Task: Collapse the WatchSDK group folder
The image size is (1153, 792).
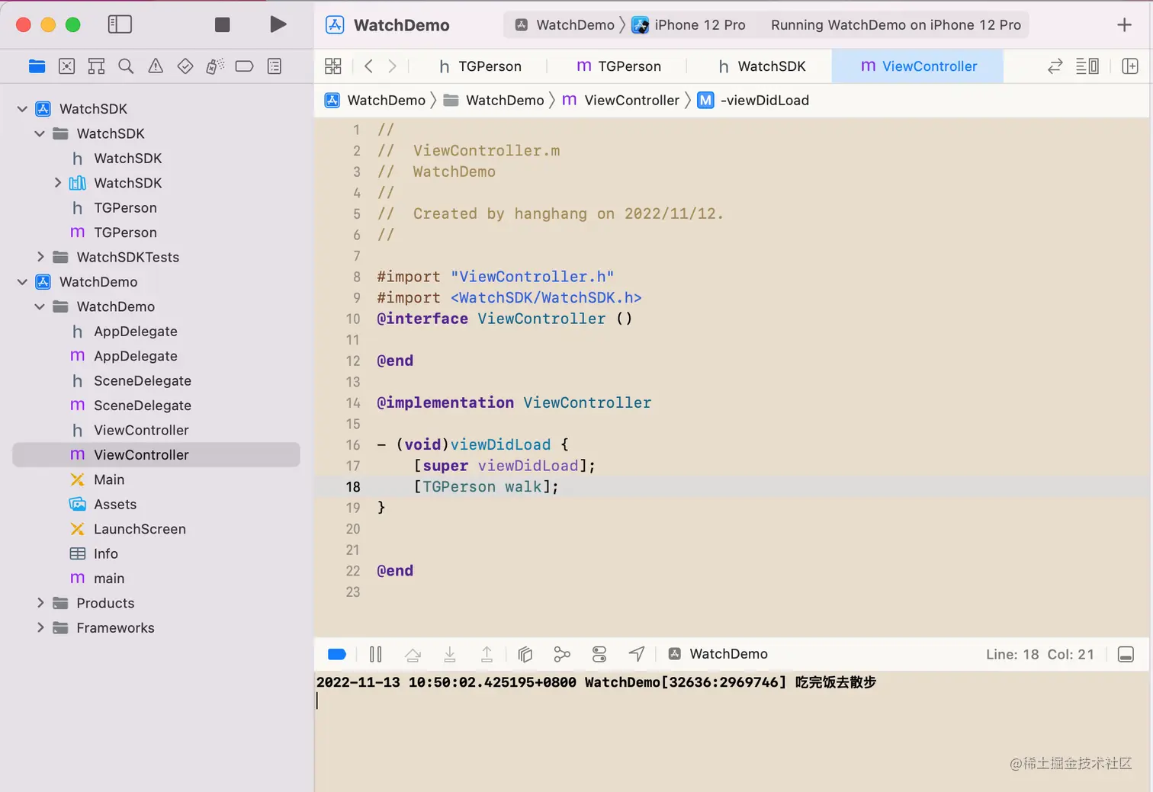Action: 40,133
